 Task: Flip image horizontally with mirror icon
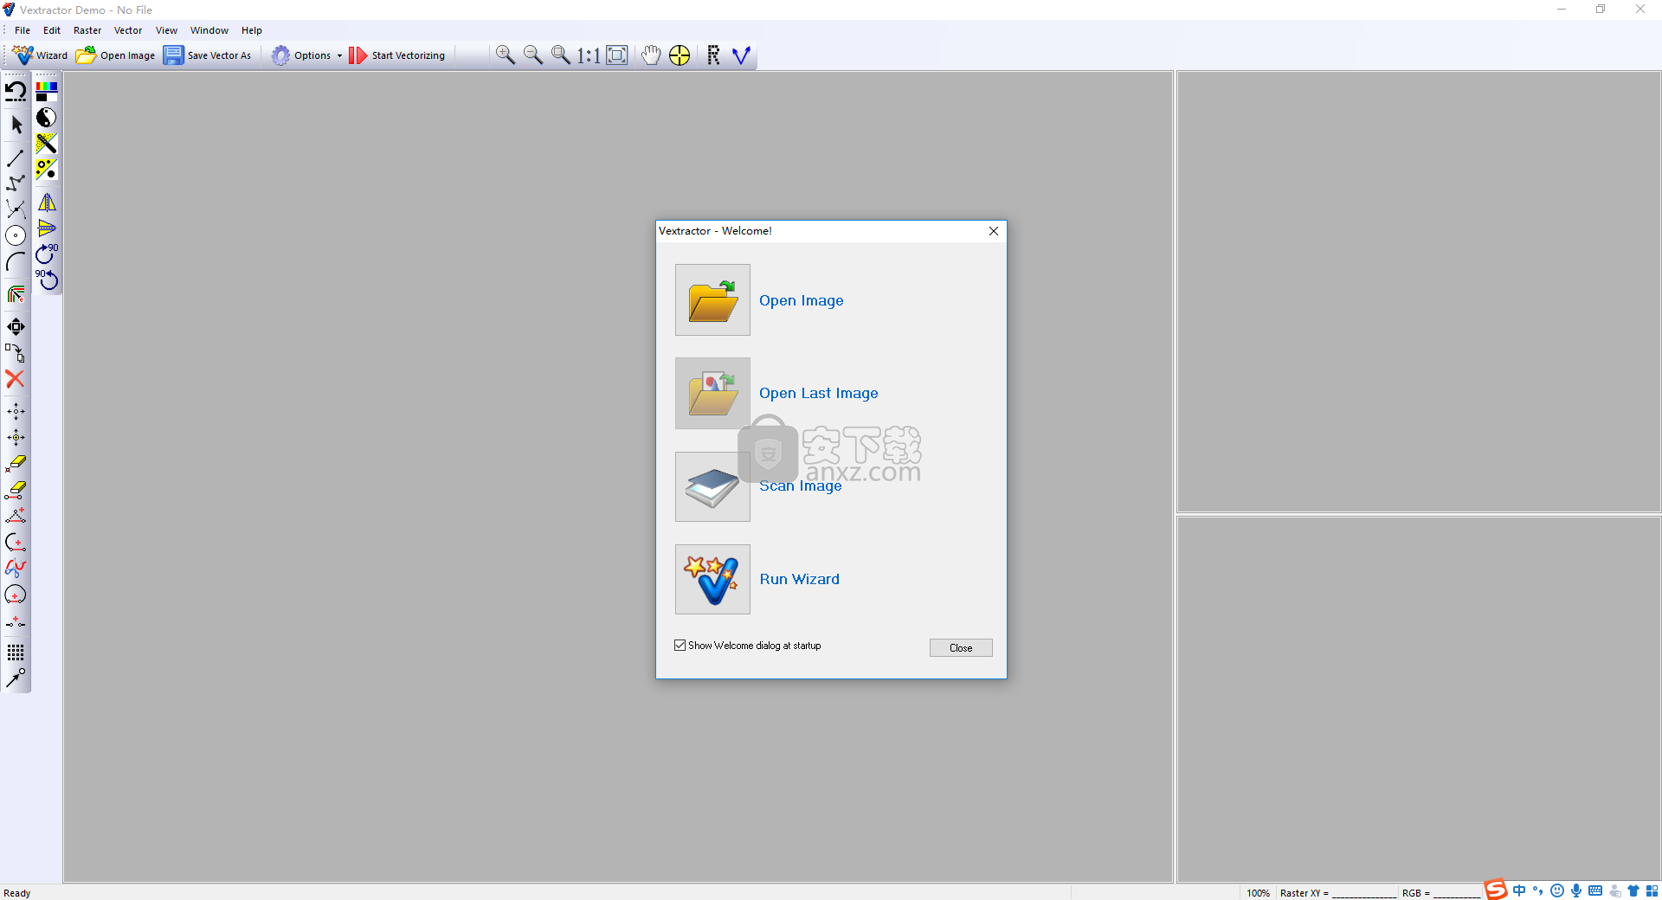click(47, 202)
